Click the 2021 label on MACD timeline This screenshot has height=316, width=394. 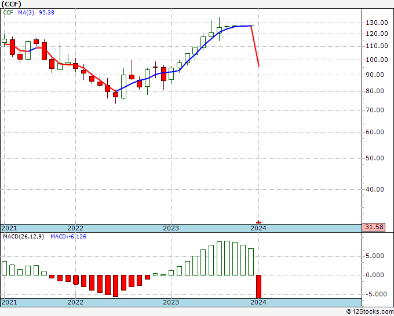click(9, 302)
